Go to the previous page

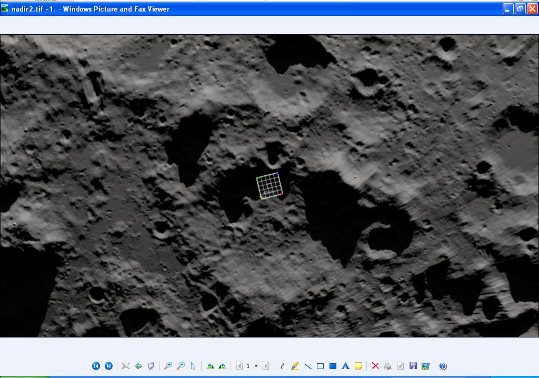pos(239,366)
